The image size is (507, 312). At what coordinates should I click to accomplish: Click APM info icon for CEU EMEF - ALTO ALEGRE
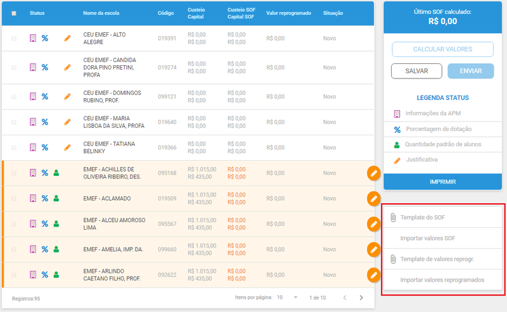[33, 38]
